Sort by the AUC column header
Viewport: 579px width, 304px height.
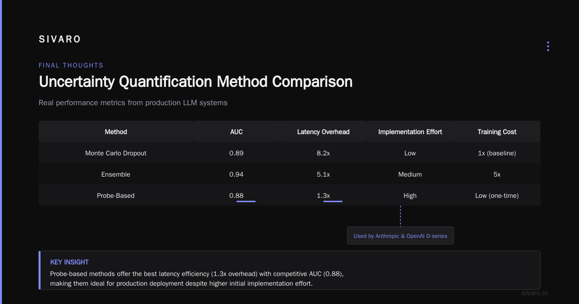point(236,132)
